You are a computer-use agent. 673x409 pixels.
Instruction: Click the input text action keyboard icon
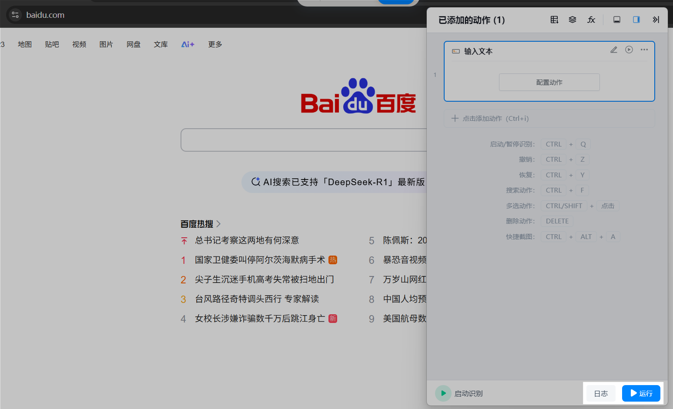pos(456,51)
